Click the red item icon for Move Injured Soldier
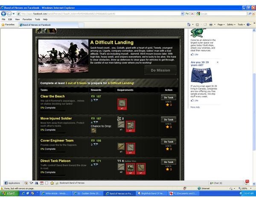The width and height of the screenshot is (256, 198). [x=130, y=126]
